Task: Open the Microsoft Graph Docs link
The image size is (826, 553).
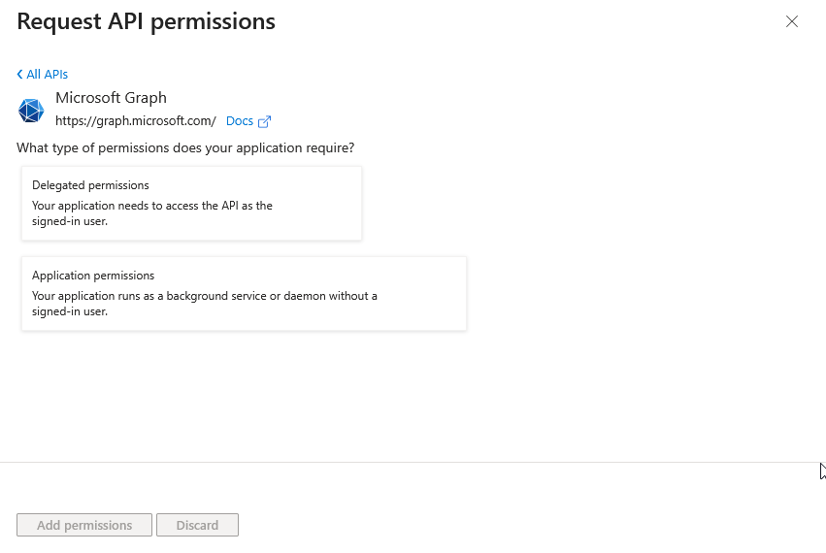Action: 239,121
